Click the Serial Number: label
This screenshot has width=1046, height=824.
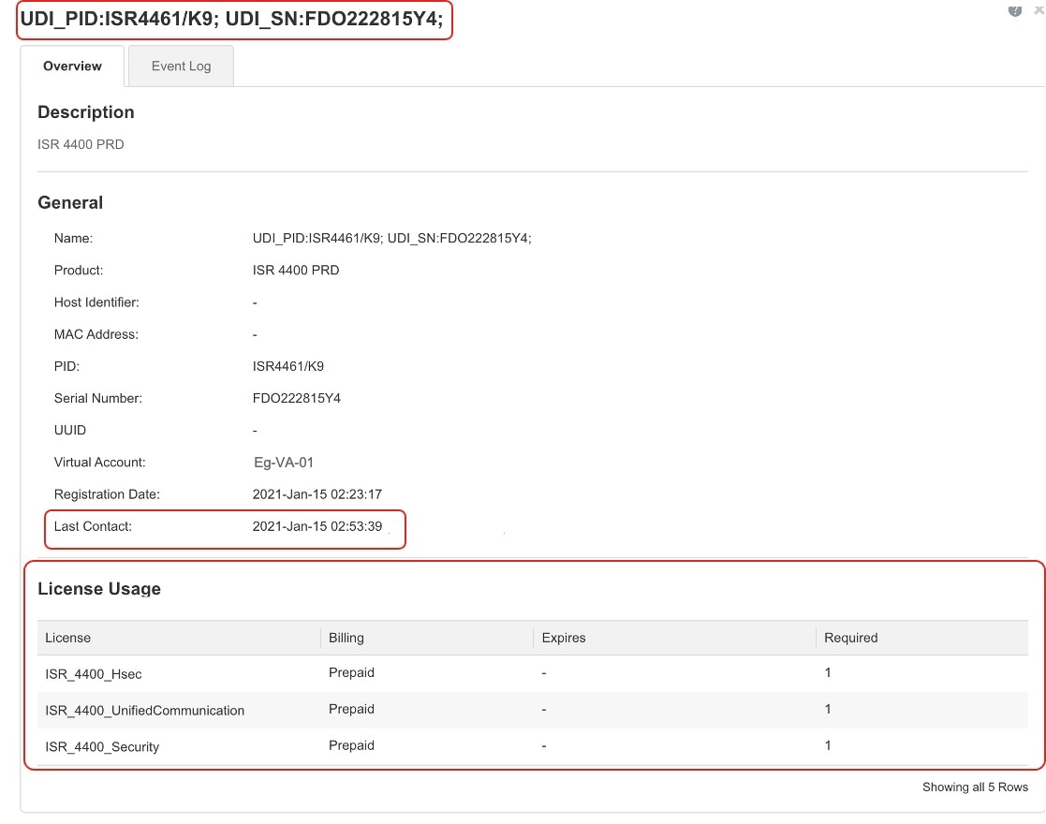98,398
